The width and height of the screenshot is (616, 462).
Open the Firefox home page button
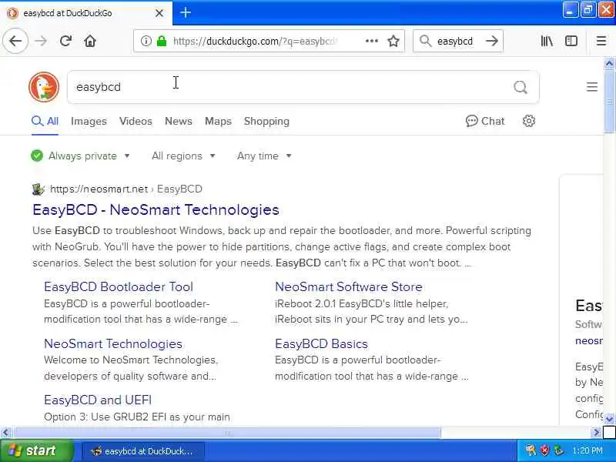[x=90, y=41]
